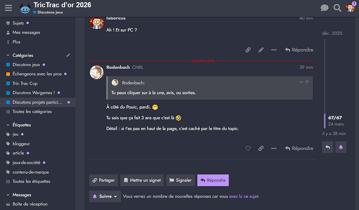Image resolution: width=359 pixels, height=210 pixels.
Task: Collapse the Étiquettes sidebar section
Action: (8, 125)
